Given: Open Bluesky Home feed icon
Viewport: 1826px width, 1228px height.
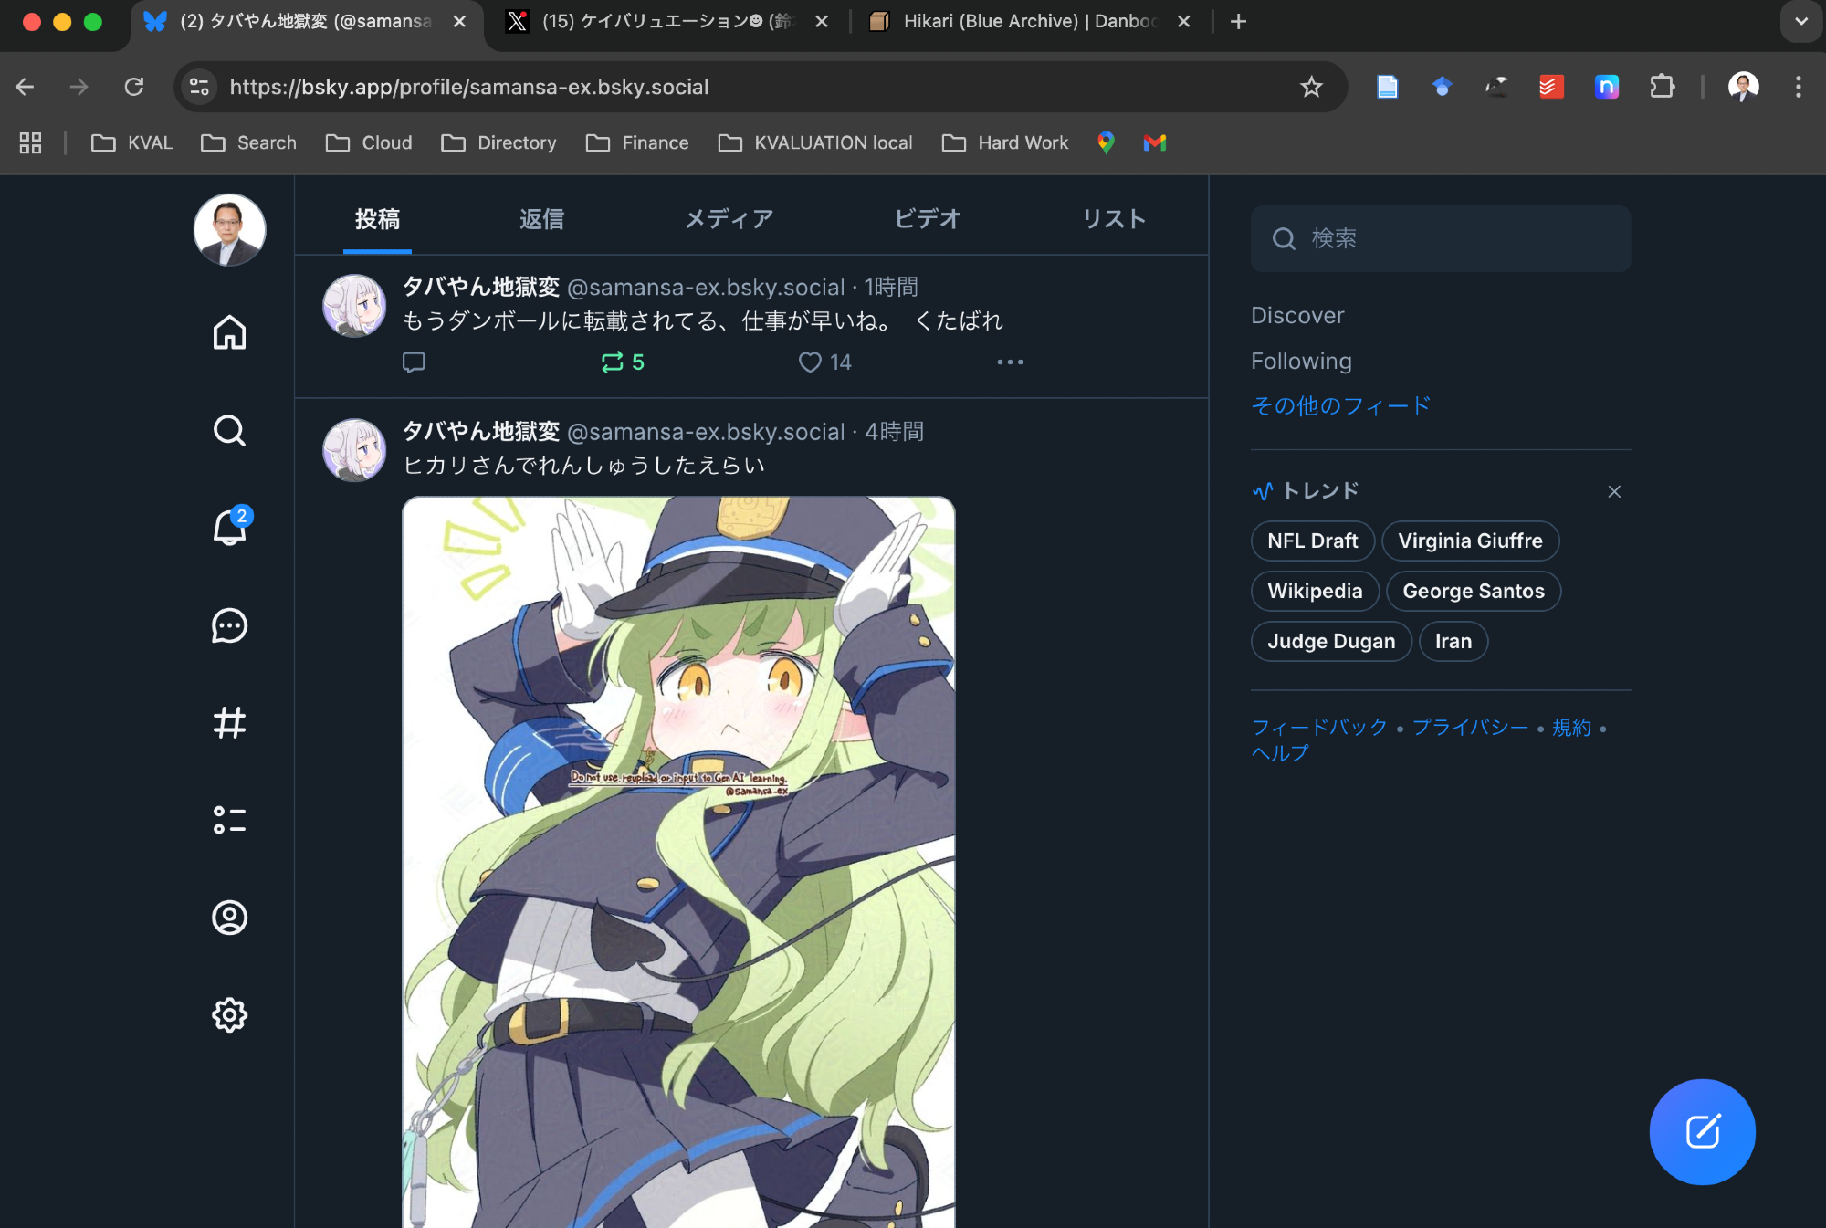Looking at the screenshot, I should 229,332.
